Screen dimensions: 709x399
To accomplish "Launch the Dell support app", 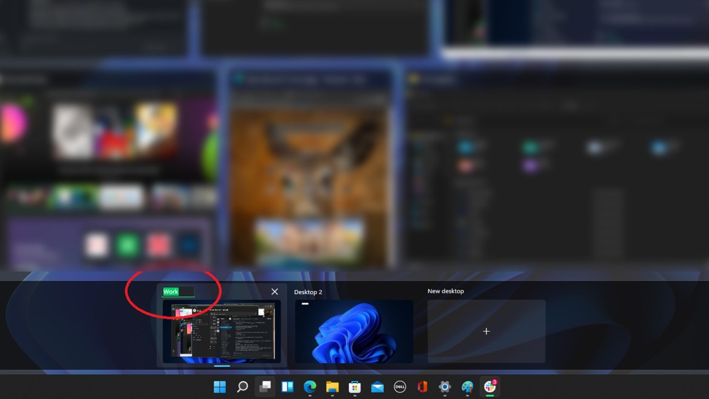I will (399, 386).
